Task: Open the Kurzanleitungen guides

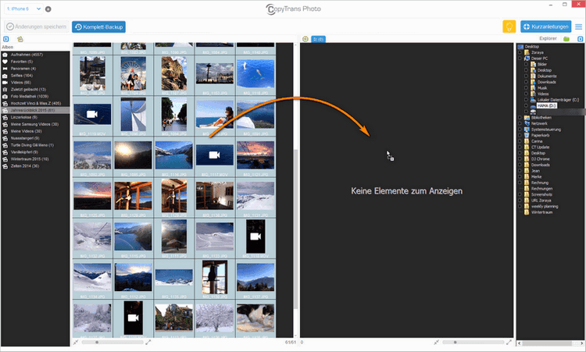Action: [545, 27]
